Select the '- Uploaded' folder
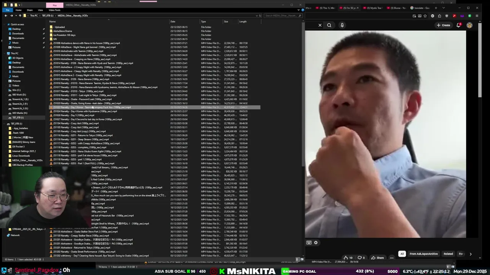The height and width of the screenshot is (275, 490). (x=60, y=27)
